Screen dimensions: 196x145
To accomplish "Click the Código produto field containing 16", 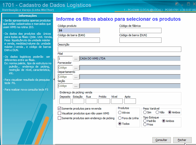I will [x=79, y=30].
